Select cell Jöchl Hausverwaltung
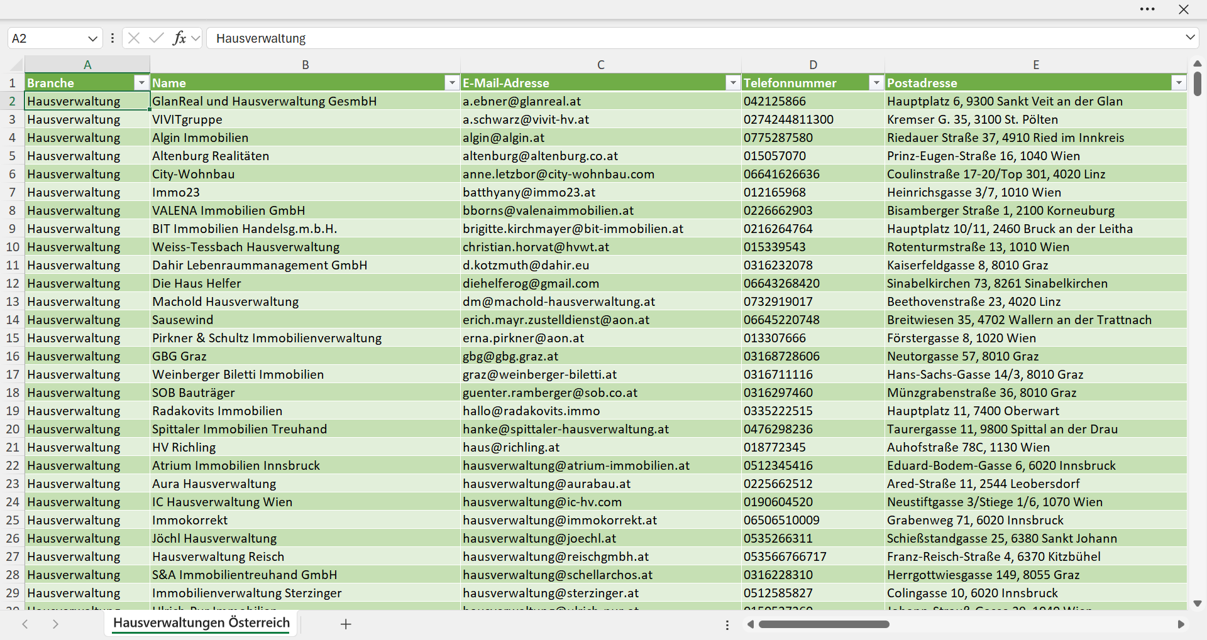Screen dimensions: 1207x640 [x=306, y=538]
